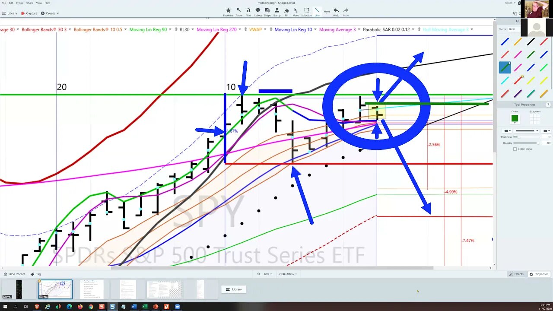Expand the Shadow dropdown
This screenshot has width=553, height=311.
click(x=535, y=111)
